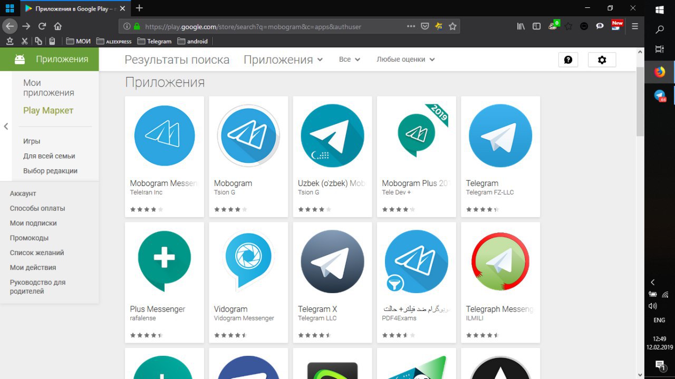Open the android bookmarks folder
675x379 pixels.
(192, 41)
